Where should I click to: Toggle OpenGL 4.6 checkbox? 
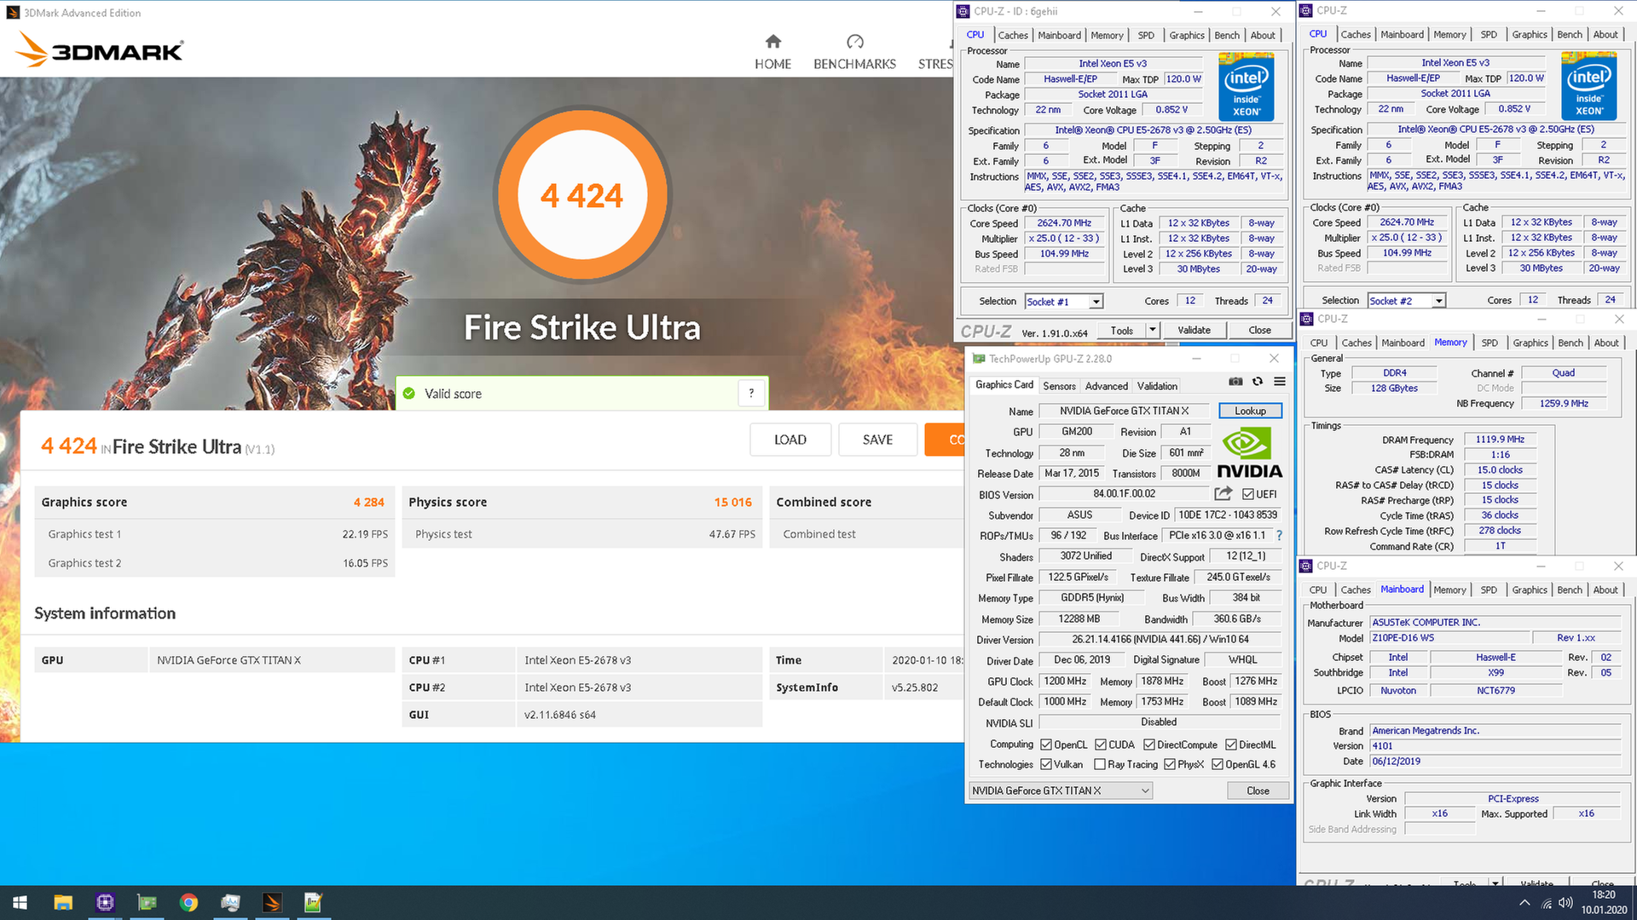point(1218,764)
